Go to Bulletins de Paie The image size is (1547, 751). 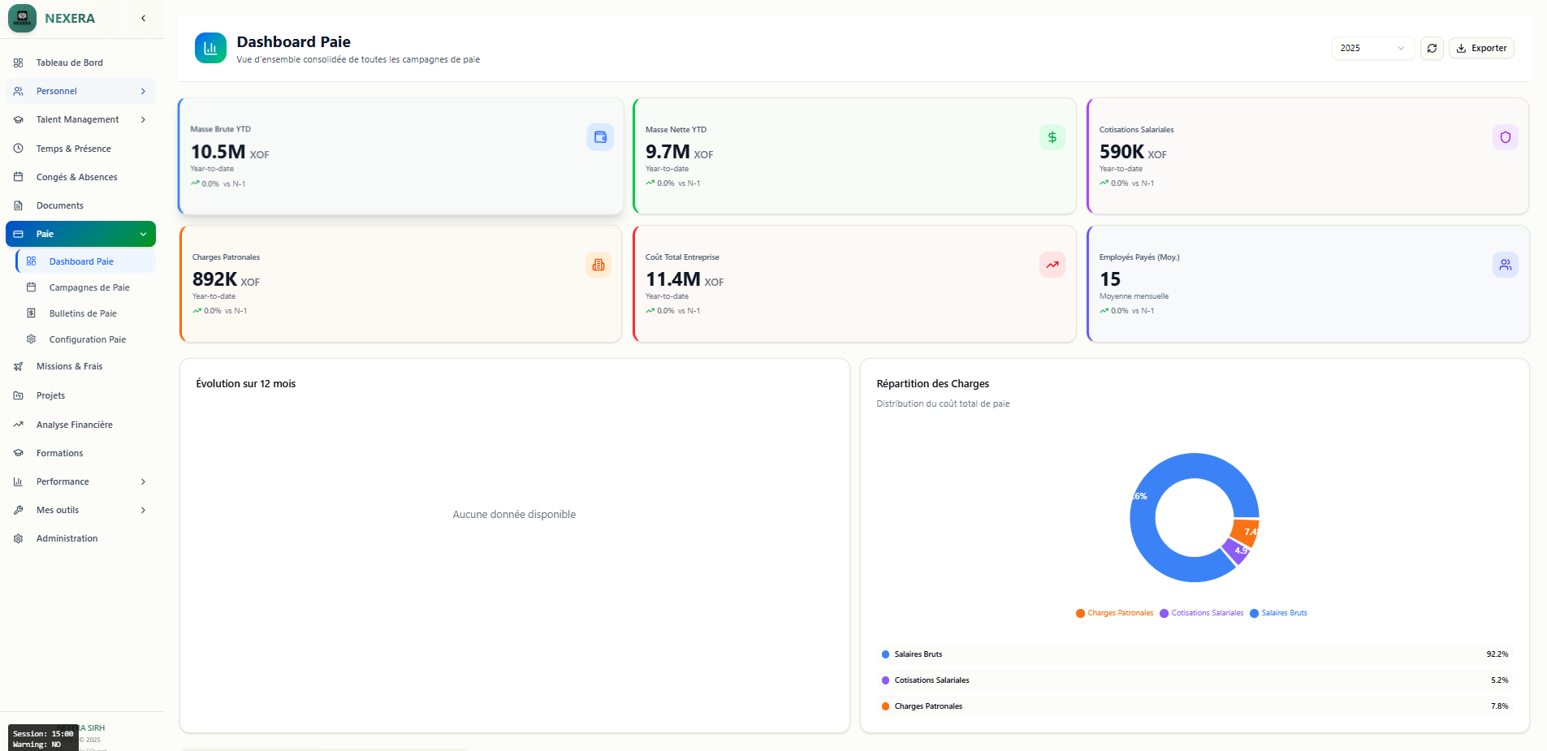click(x=83, y=313)
